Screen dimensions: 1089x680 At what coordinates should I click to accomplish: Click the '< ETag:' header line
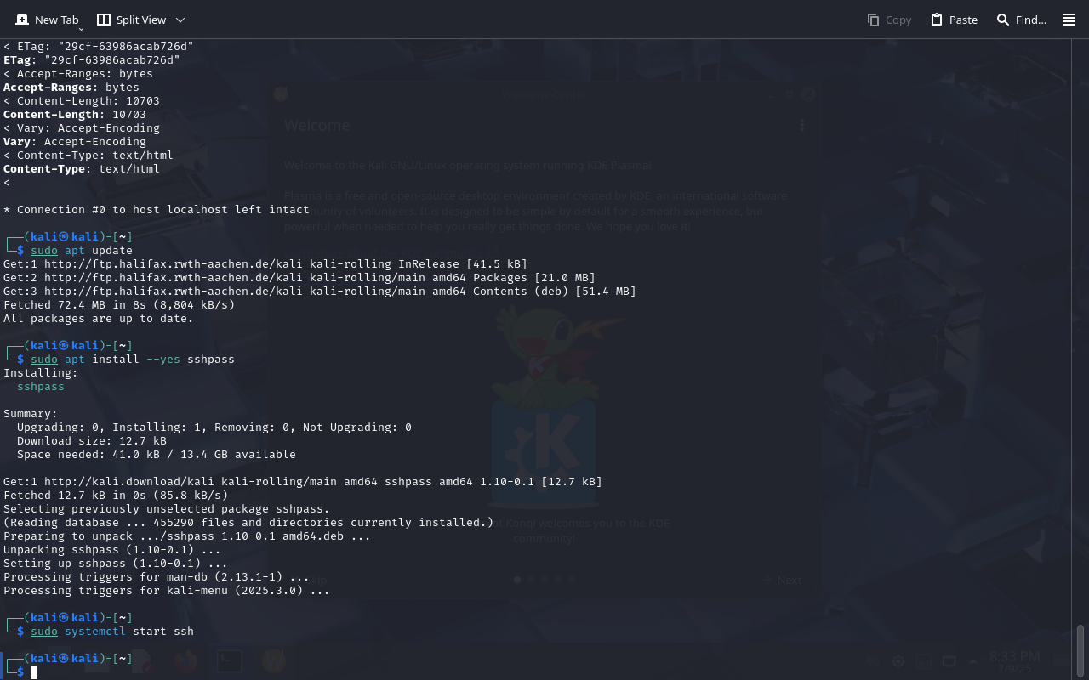click(99, 47)
